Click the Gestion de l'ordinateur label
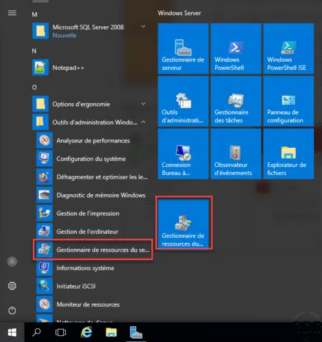The image size is (322, 342). [x=88, y=232]
